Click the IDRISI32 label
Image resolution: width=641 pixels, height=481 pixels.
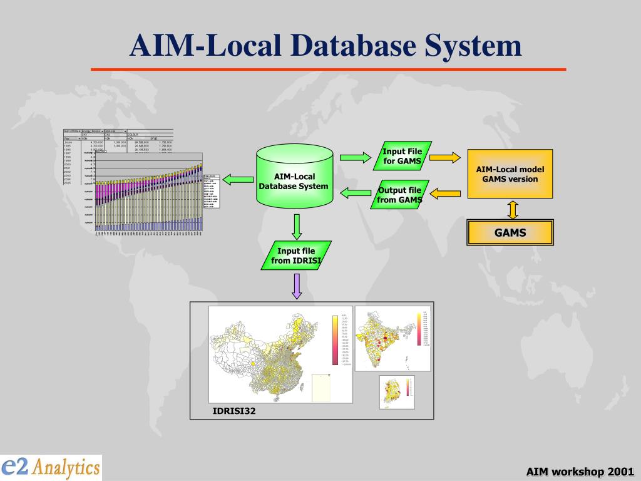234,411
